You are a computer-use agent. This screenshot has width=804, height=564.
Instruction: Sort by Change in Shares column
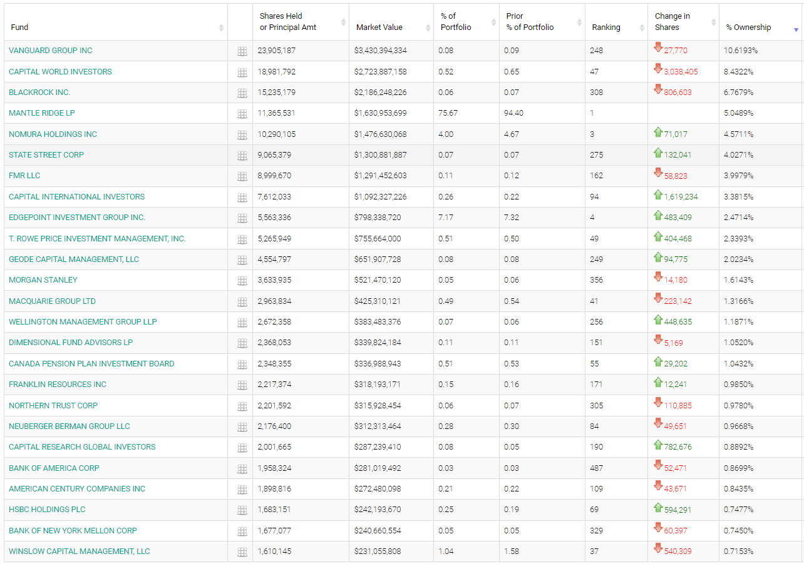(684, 22)
